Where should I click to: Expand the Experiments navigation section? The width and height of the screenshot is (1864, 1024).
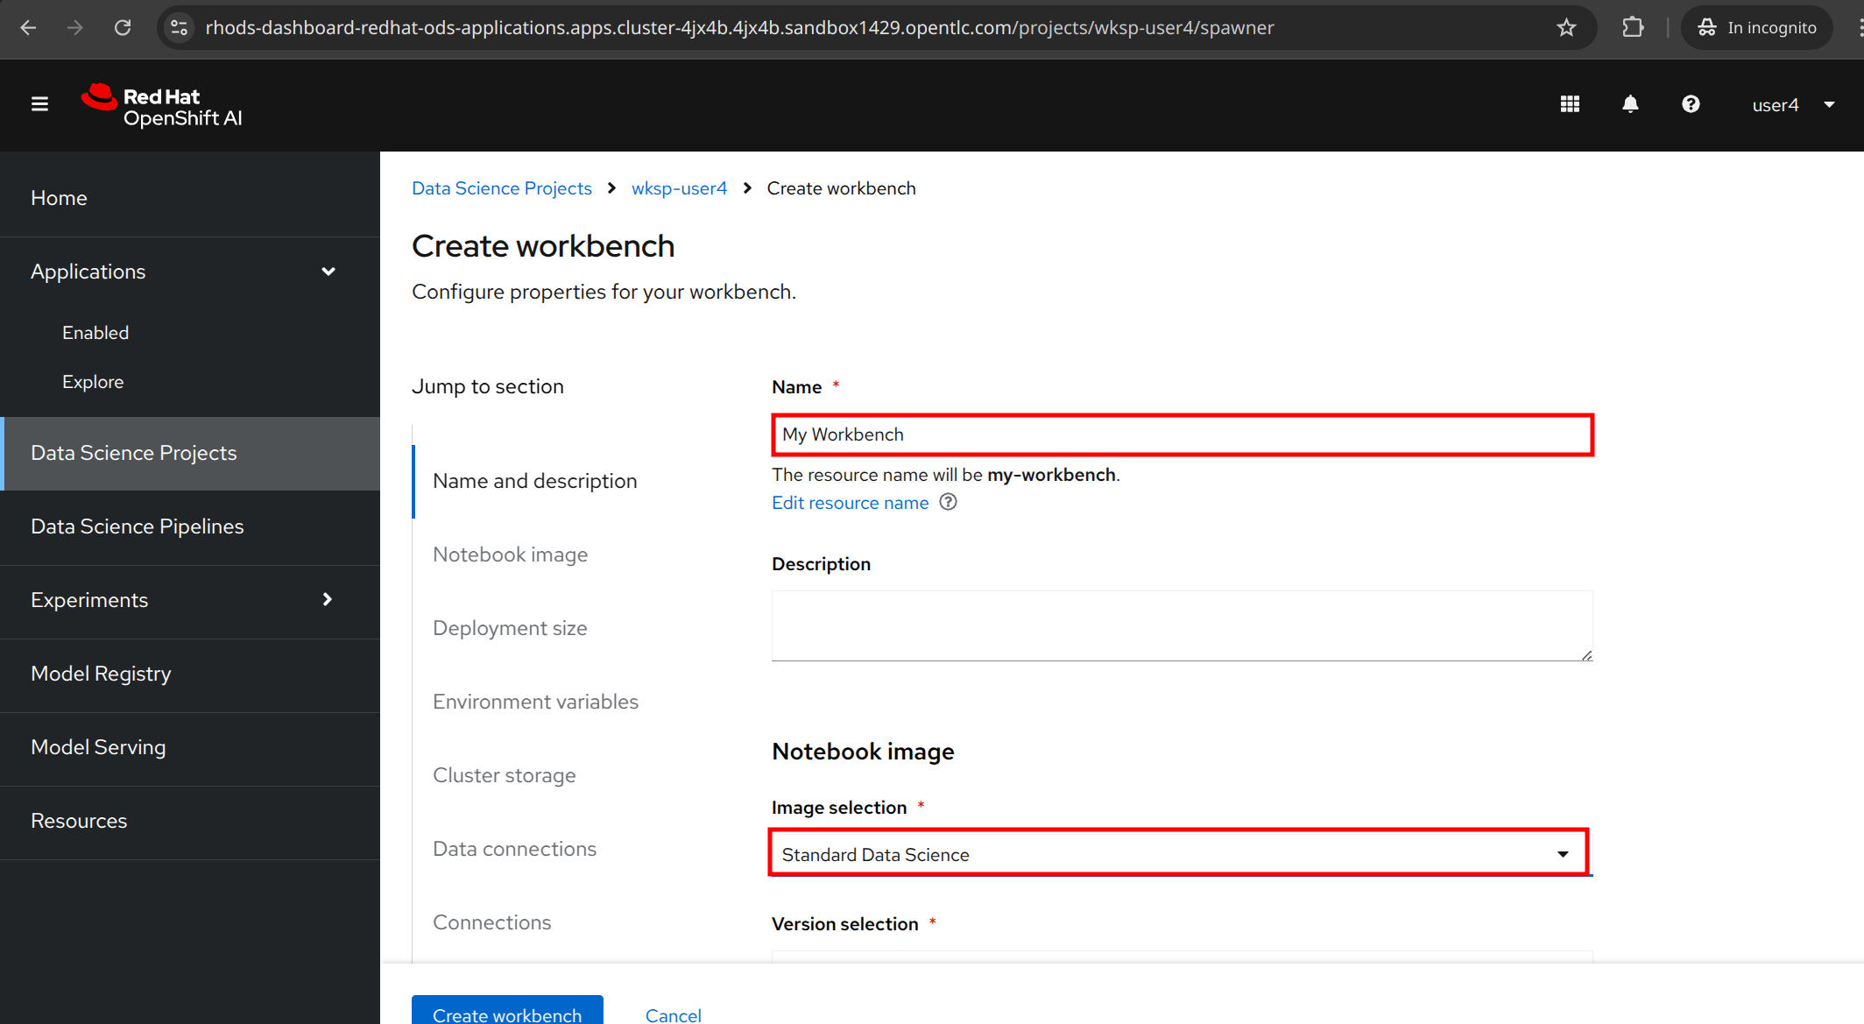[x=190, y=600]
